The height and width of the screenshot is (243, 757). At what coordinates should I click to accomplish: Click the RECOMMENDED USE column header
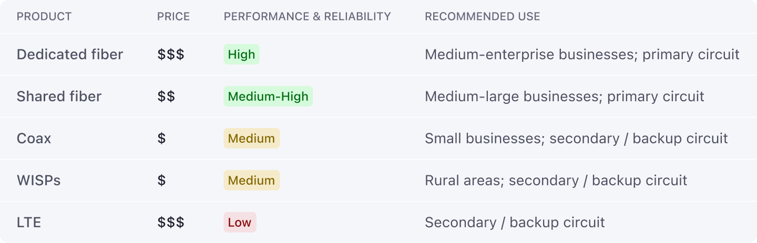point(483,17)
